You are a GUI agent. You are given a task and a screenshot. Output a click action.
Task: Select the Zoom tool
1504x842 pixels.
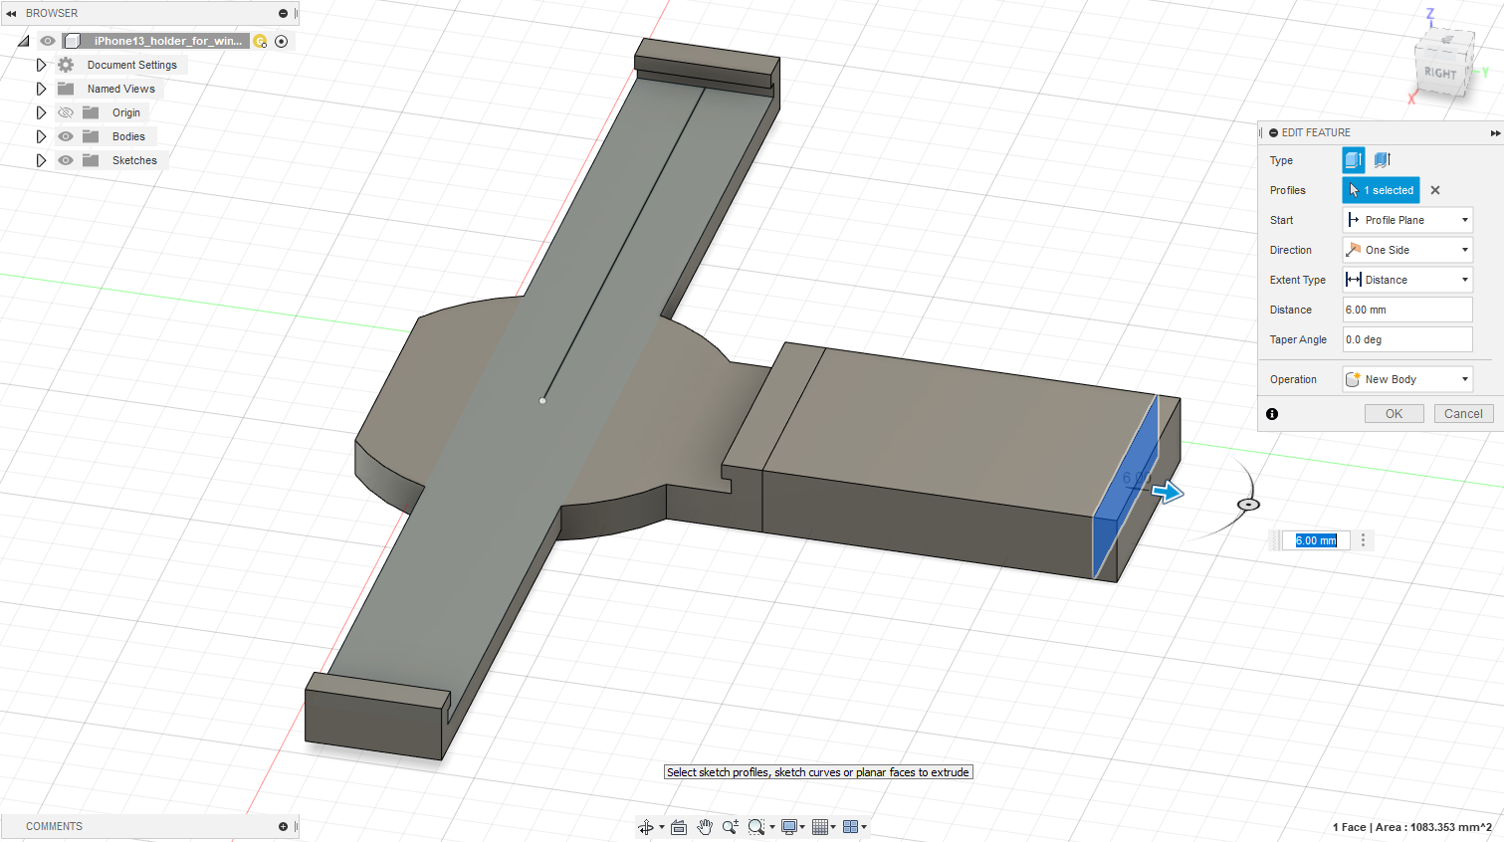click(731, 827)
